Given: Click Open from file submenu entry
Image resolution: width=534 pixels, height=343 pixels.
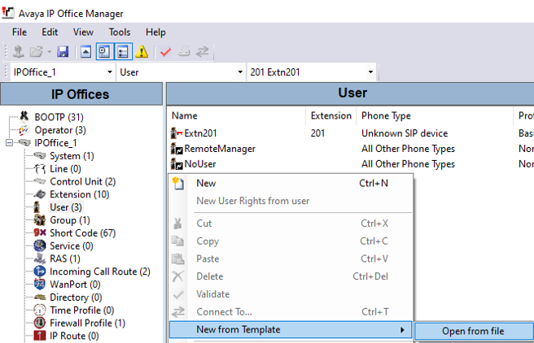Looking at the screenshot, I should click(474, 331).
